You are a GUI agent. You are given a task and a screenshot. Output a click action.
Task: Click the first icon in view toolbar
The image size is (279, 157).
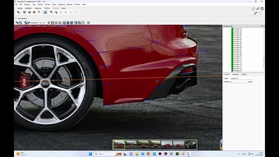tap(17, 23)
